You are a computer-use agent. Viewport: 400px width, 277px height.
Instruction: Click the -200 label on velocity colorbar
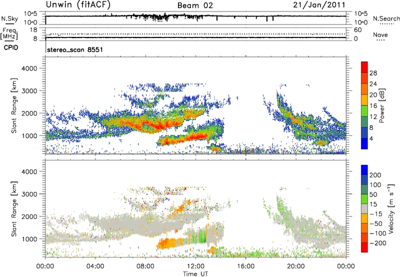(x=377, y=243)
